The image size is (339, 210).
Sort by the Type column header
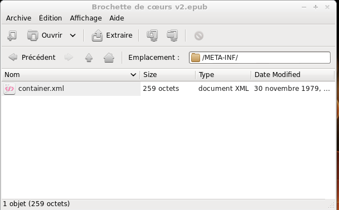(223, 75)
